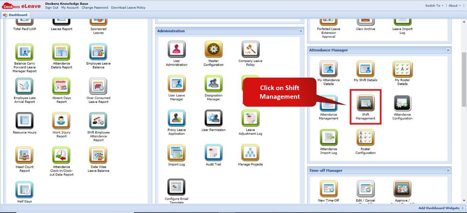Click the Sign Out link

[x=51, y=7]
